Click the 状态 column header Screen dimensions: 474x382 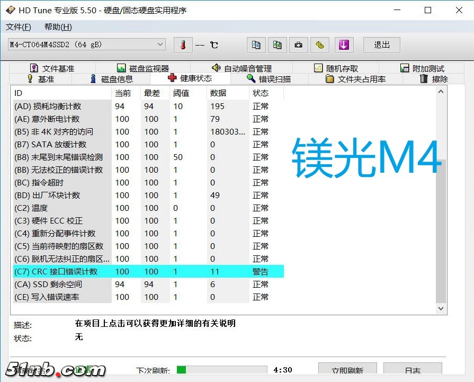coord(266,93)
